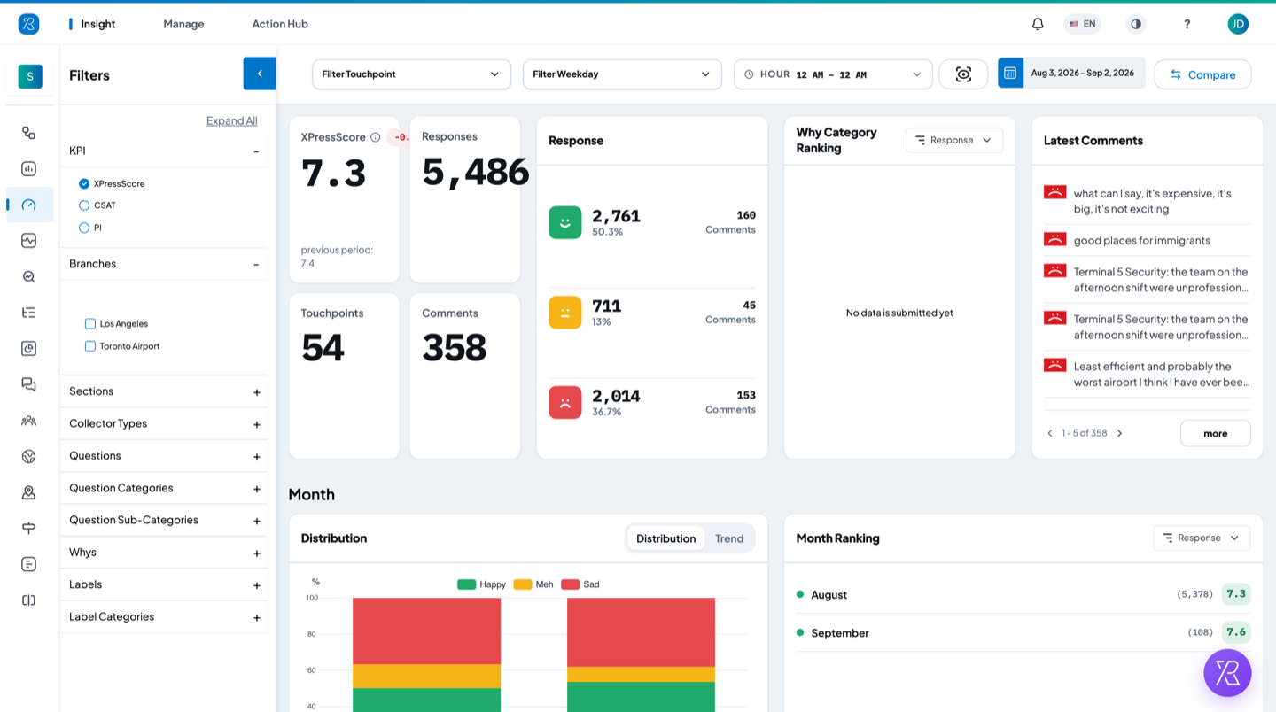Open Why Category Ranking Response dropdown
This screenshot has height=712, width=1276.
pyautogui.click(x=954, y=140)
